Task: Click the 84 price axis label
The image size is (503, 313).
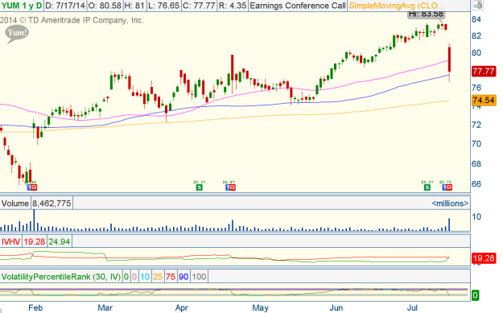Action: click(x=476, y=19)
